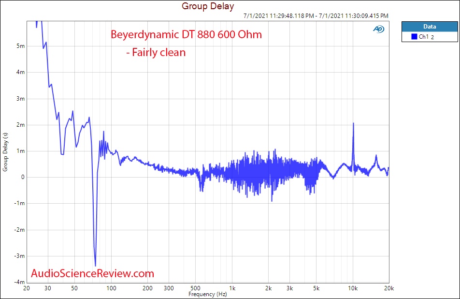The height and width of the screenshot is (299, 460).
Task: Click the 10k frequency axis tick label
Action: tap(353, 288)
